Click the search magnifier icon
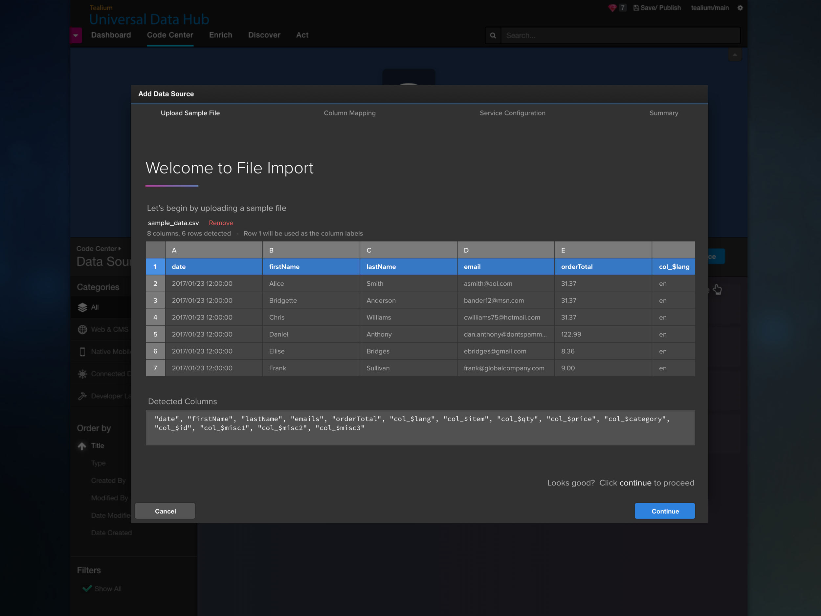 pyautogui.click(x=493, y=35)
